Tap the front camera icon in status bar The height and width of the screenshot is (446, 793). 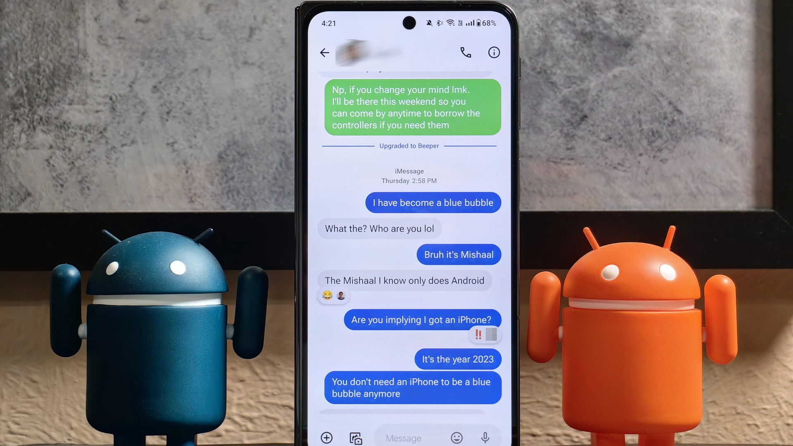tap(408, 23)
